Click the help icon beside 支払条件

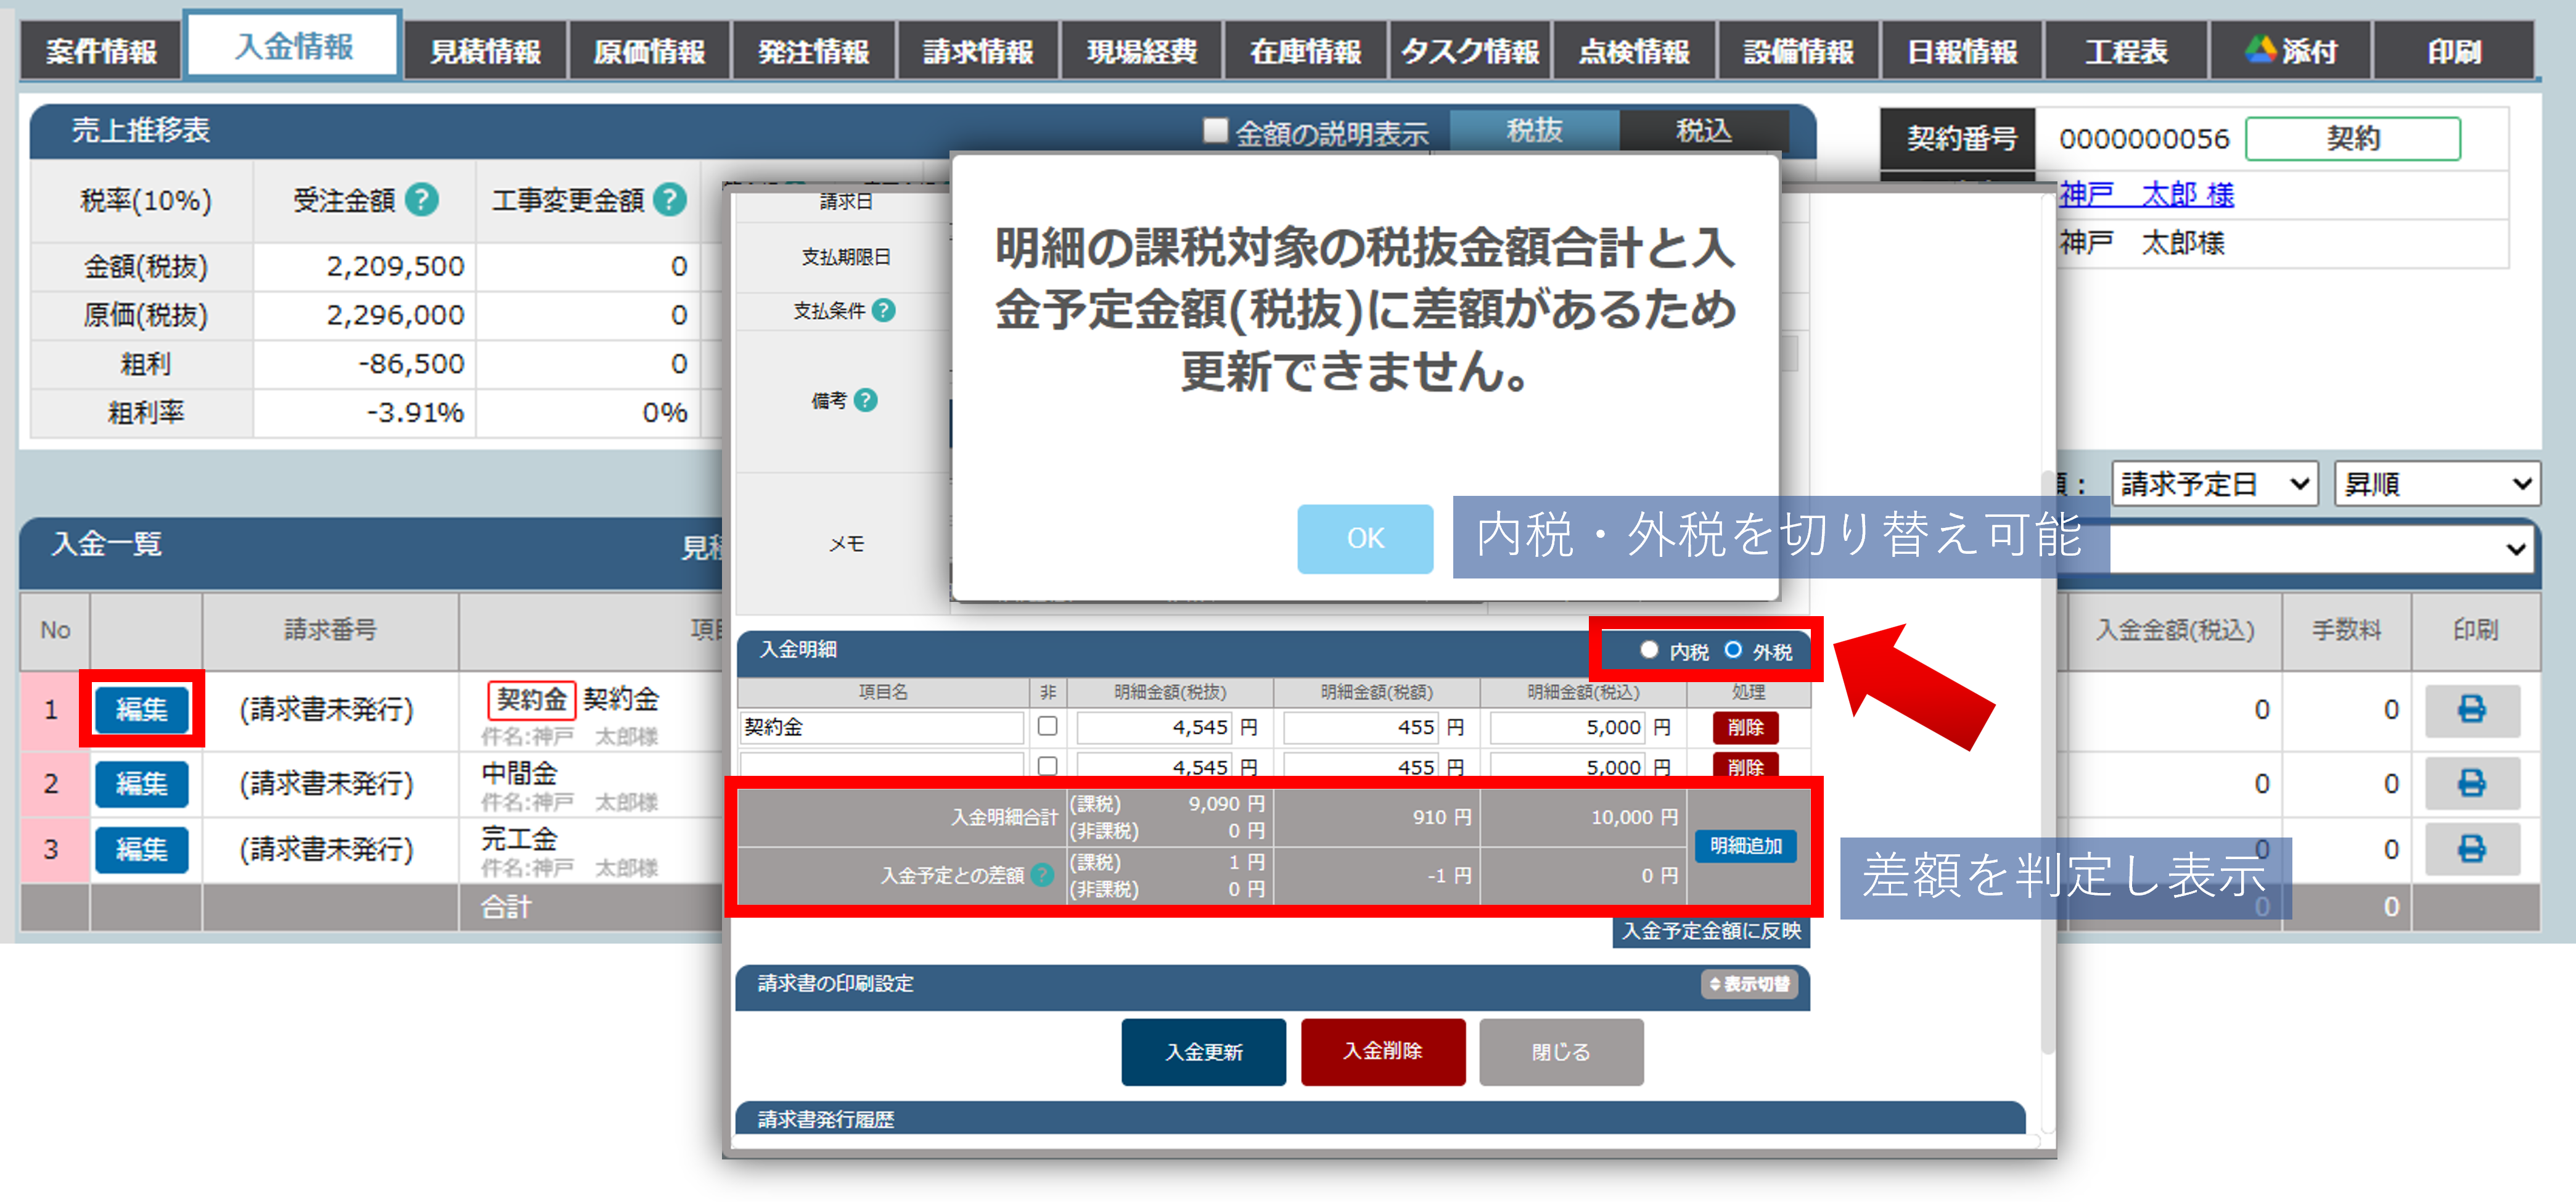coord(883,311)
